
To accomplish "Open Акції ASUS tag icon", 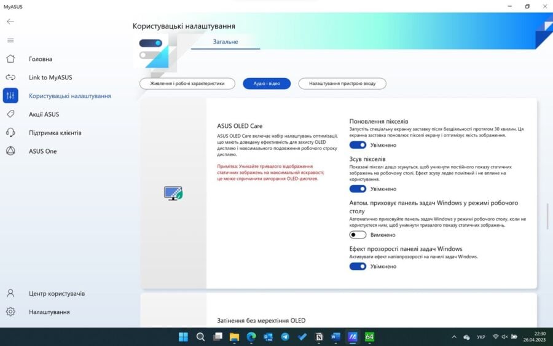I will pyautogui.click(x=10, y=114).
